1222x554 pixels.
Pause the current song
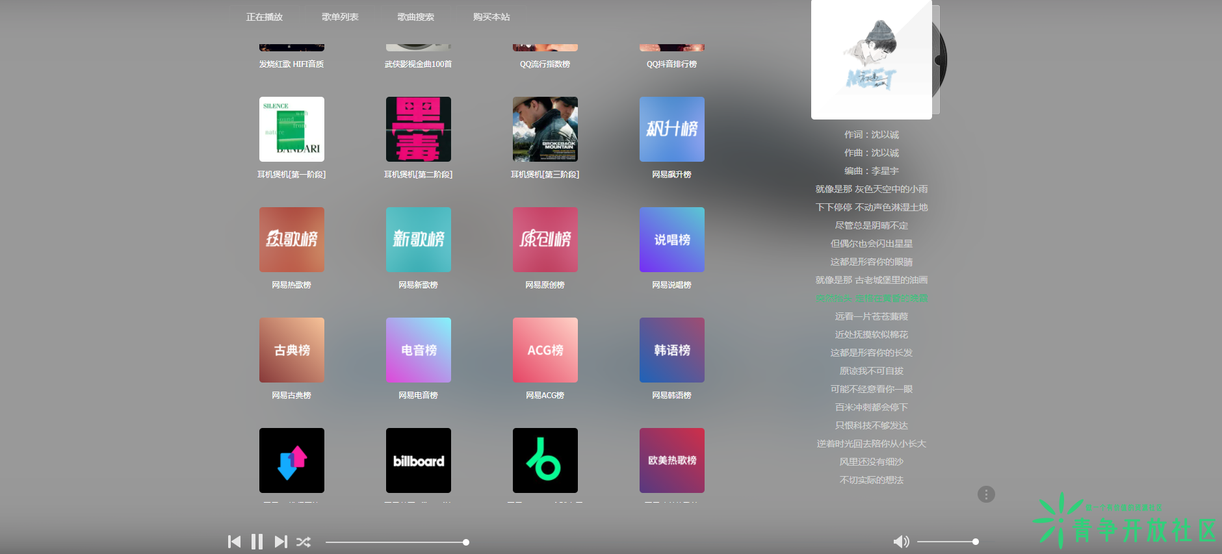[x=257, y=542]
